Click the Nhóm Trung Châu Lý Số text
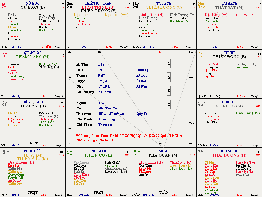 (x=95, y=140)
